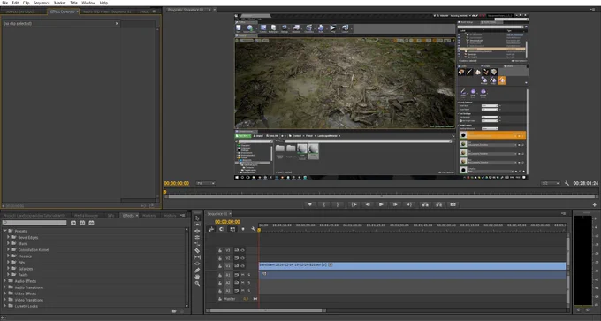Solo audio track A2
601x321 pixels.
pyautogui.click(x=248, y=283)
